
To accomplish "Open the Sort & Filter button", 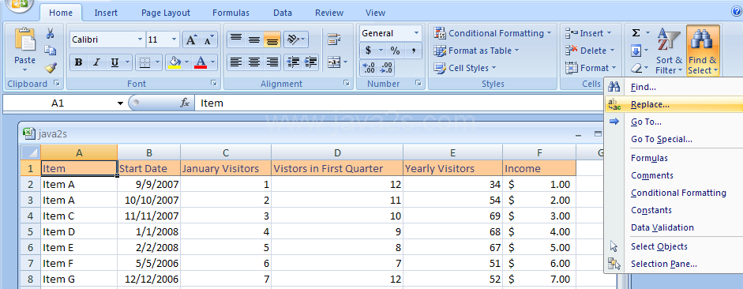I will pyautogui.click(x=669, y=51).
